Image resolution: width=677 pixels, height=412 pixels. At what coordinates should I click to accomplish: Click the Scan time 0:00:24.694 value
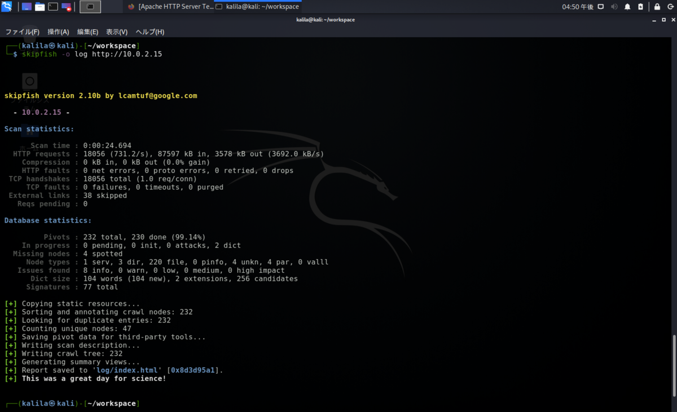coord(107,145)
